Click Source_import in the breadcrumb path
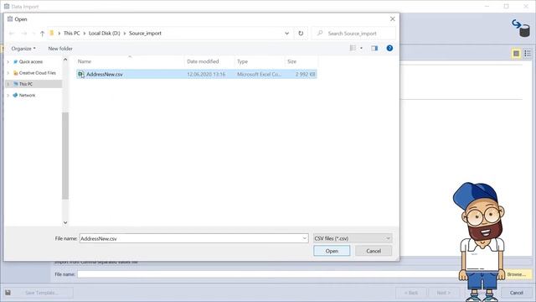Screen dimensions: 536x302 [x=145, y=34]
